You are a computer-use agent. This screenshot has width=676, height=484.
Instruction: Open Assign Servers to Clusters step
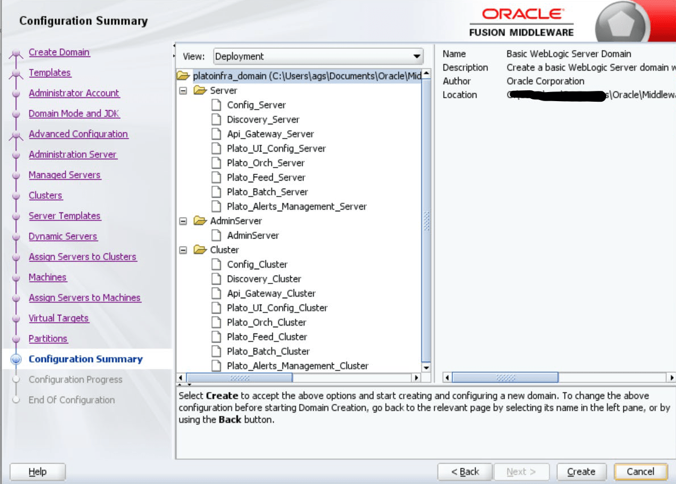(x=82, y=257)
